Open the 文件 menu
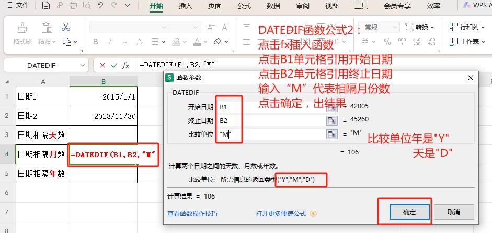Screen dimensions: 492x233 coord(18,5)
